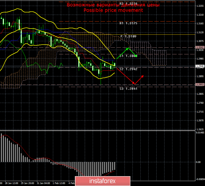Viewport: 205px width, 186px height.
Task: Click the instaforex logo banner
Action: (x=103, y=181)
